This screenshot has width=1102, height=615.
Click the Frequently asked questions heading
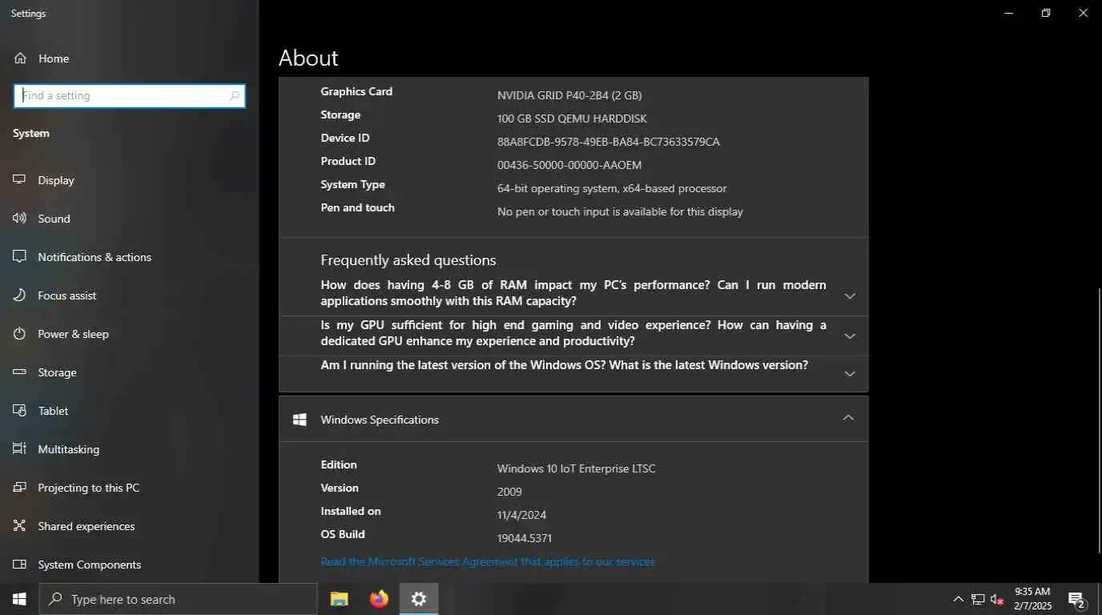[x=408, y=260]
